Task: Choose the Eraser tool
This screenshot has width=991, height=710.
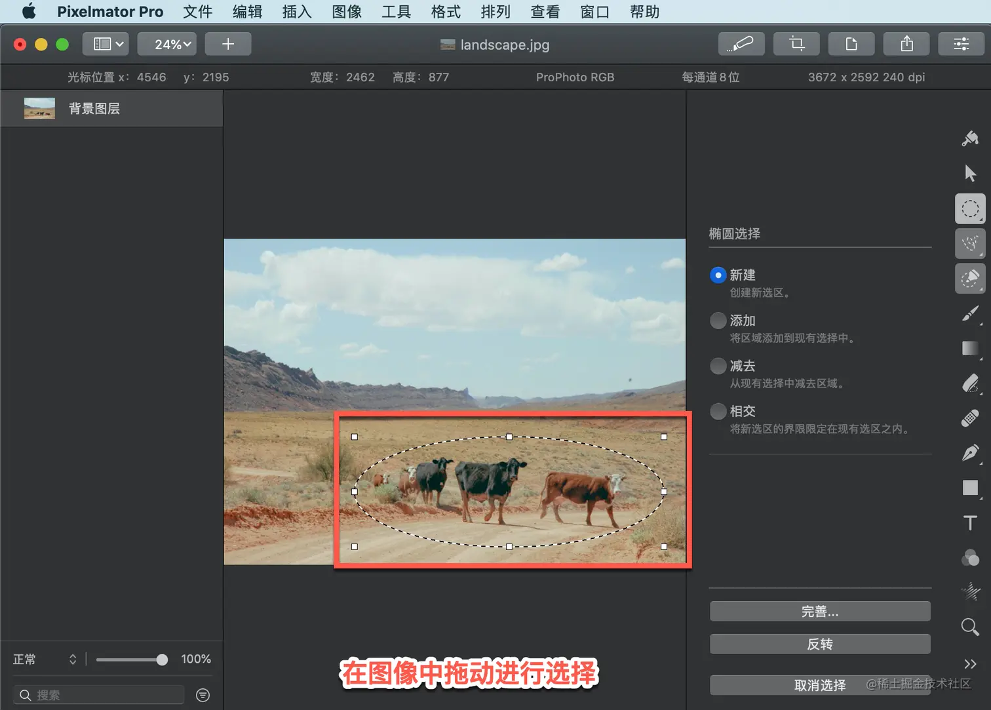Action: tap(970, 384)
